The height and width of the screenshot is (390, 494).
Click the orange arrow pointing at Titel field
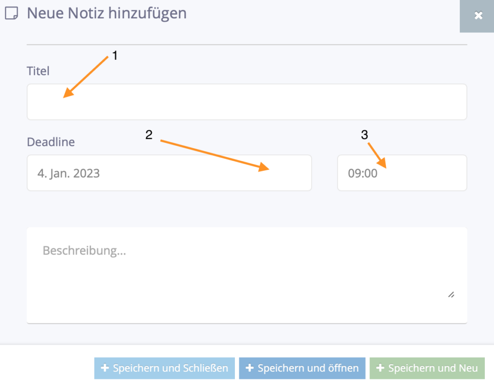[x=85, y=77]
